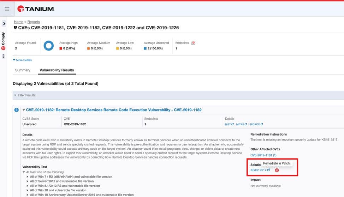This screenshot has width=344, height=197.
Task: Click the blue donut chart
Action: [49, 46]
